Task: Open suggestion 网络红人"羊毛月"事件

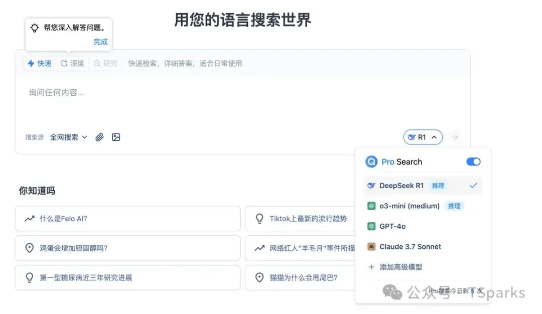Action: (300, 248)
